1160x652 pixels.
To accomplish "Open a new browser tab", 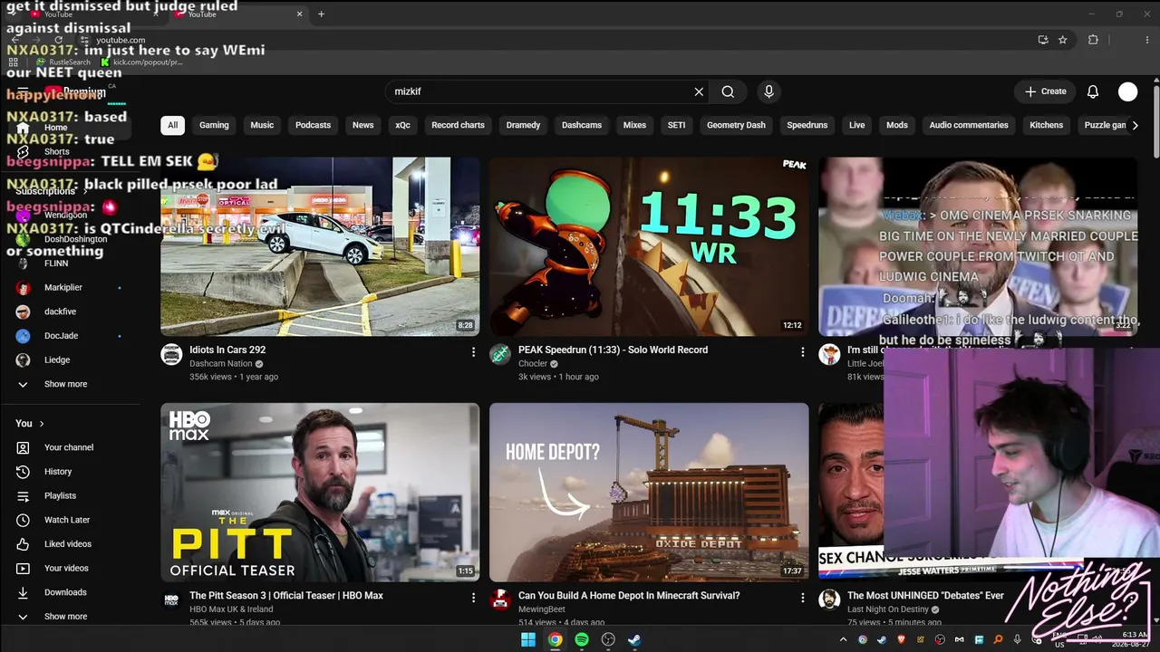I will [x=321, y=14].
